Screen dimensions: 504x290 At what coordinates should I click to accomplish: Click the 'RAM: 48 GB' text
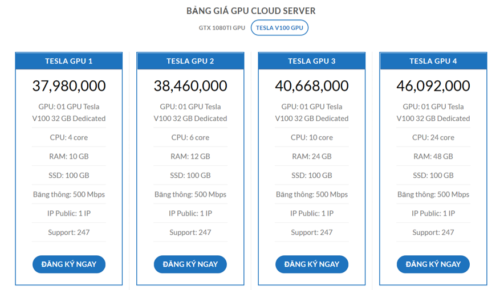point(433,157)
